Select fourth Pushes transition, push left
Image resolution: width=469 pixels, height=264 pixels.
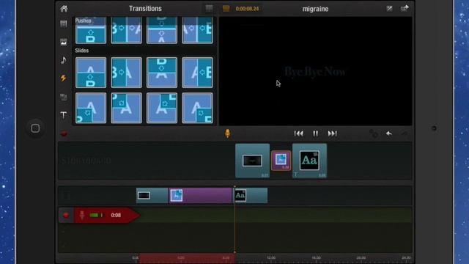(197, 30)
